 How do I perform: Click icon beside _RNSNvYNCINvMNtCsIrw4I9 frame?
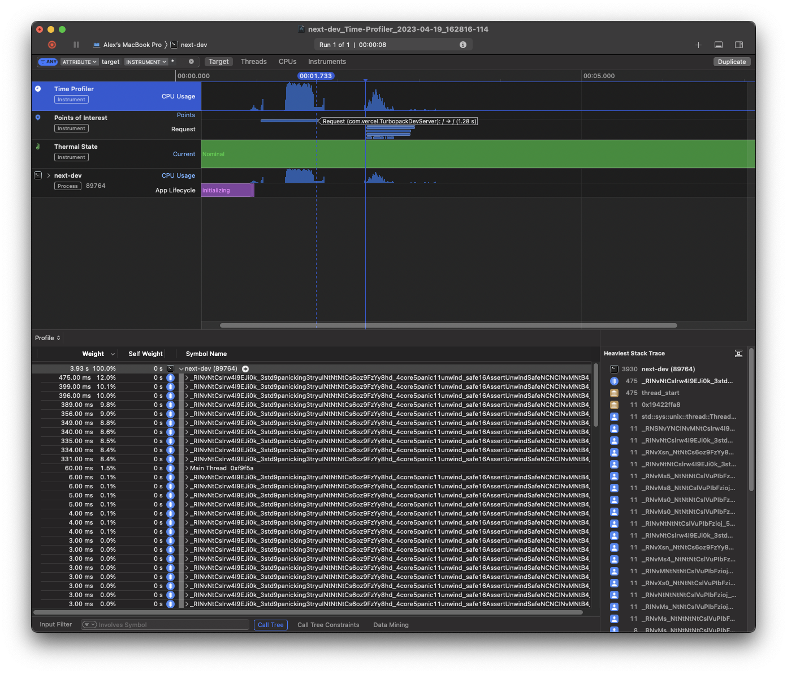tap(614, 428)
